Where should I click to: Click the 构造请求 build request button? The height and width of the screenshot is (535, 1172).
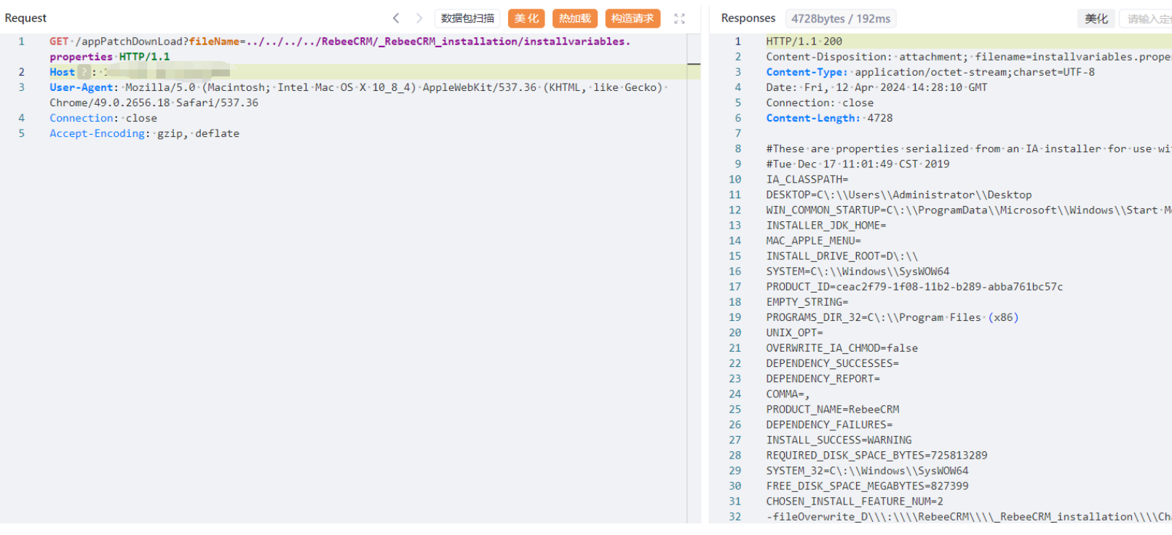pos(633,18)
